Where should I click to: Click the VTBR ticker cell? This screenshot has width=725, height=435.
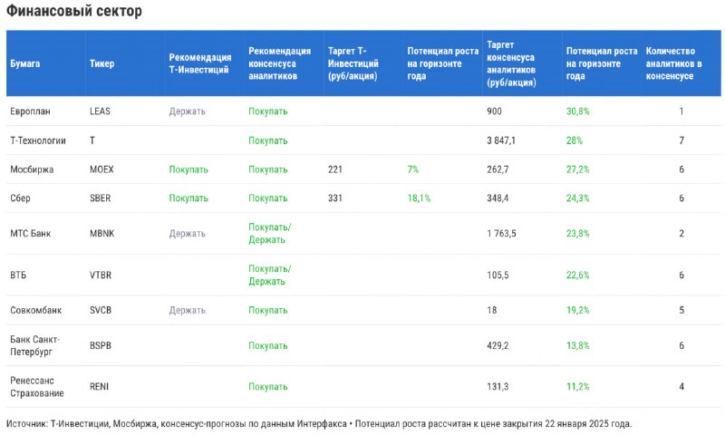click(101, 275)
